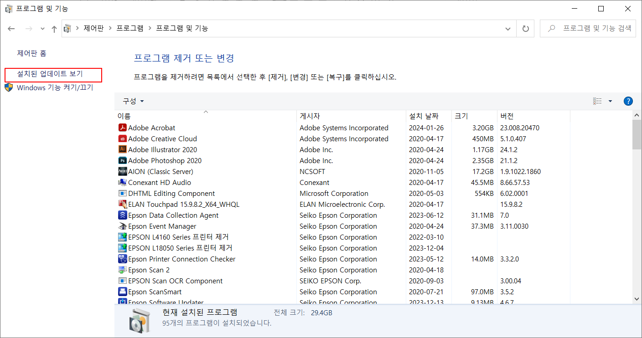Click the Adobe Illustrator 2020 icon
The height and width of the screenshot is (338, 642).
click(x=122, y=150)
